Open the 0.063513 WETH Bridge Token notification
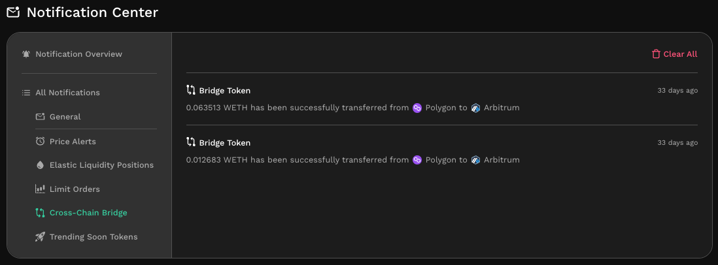Viewport: 718px width, 265px height. [442, 99]
